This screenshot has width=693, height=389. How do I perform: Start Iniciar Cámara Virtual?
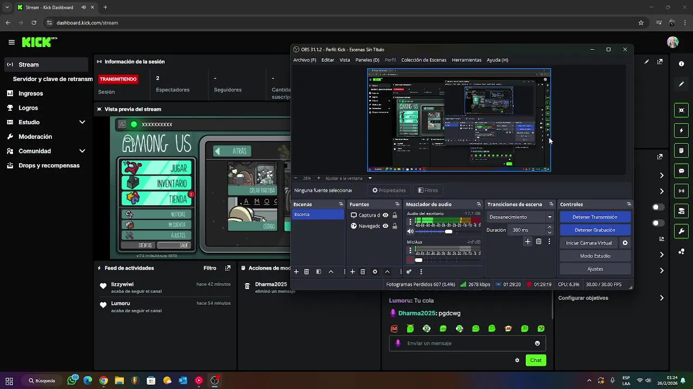[x=589, y=243]
